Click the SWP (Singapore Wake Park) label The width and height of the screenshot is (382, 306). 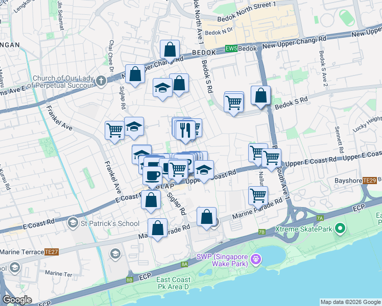click(x=222, y=260)
